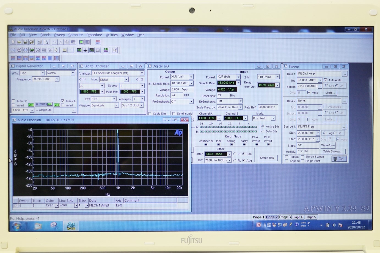Open Digital Analyzer panel icon (green readout)
Screen dimensions: 380x253
[32, 50]
